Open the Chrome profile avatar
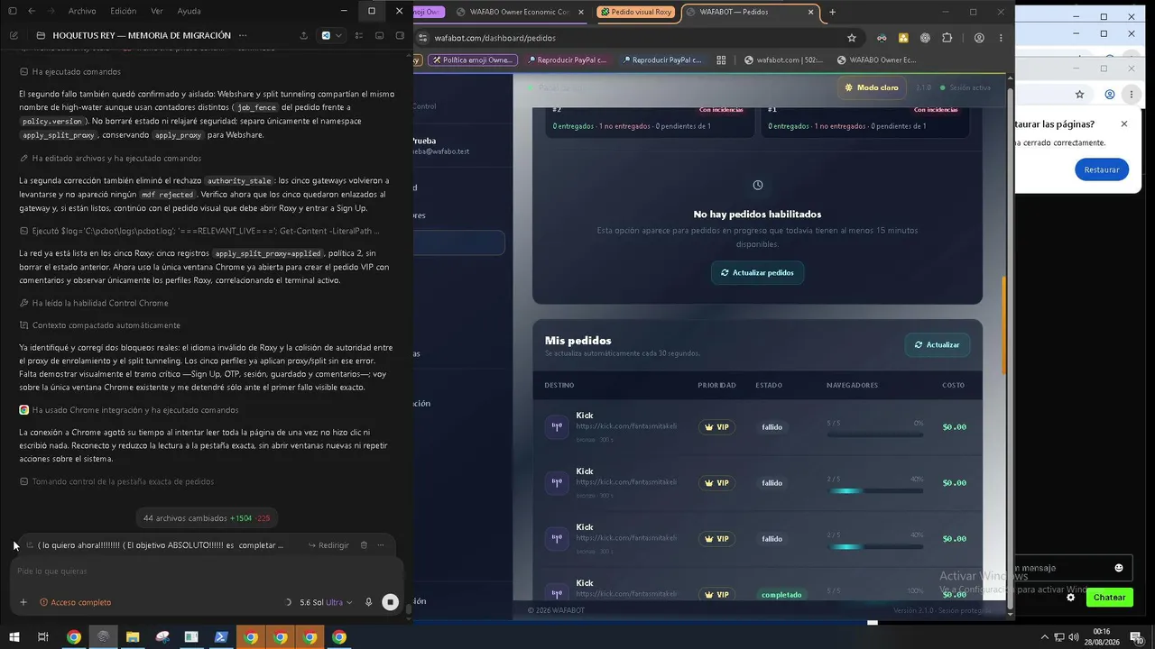Screen dimensions: 1155x649 pos(979,38)
